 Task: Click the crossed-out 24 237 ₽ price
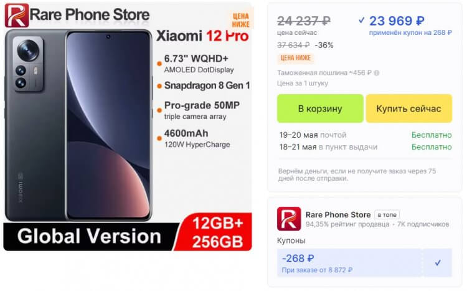point(303,21)
